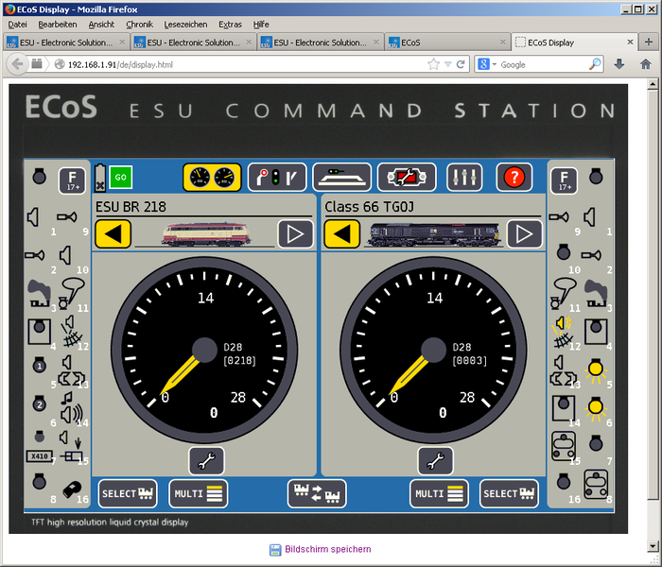This screenshot has width=662, height=567.
Task: Open the Datei menu
Action: (x=17, y=25)
